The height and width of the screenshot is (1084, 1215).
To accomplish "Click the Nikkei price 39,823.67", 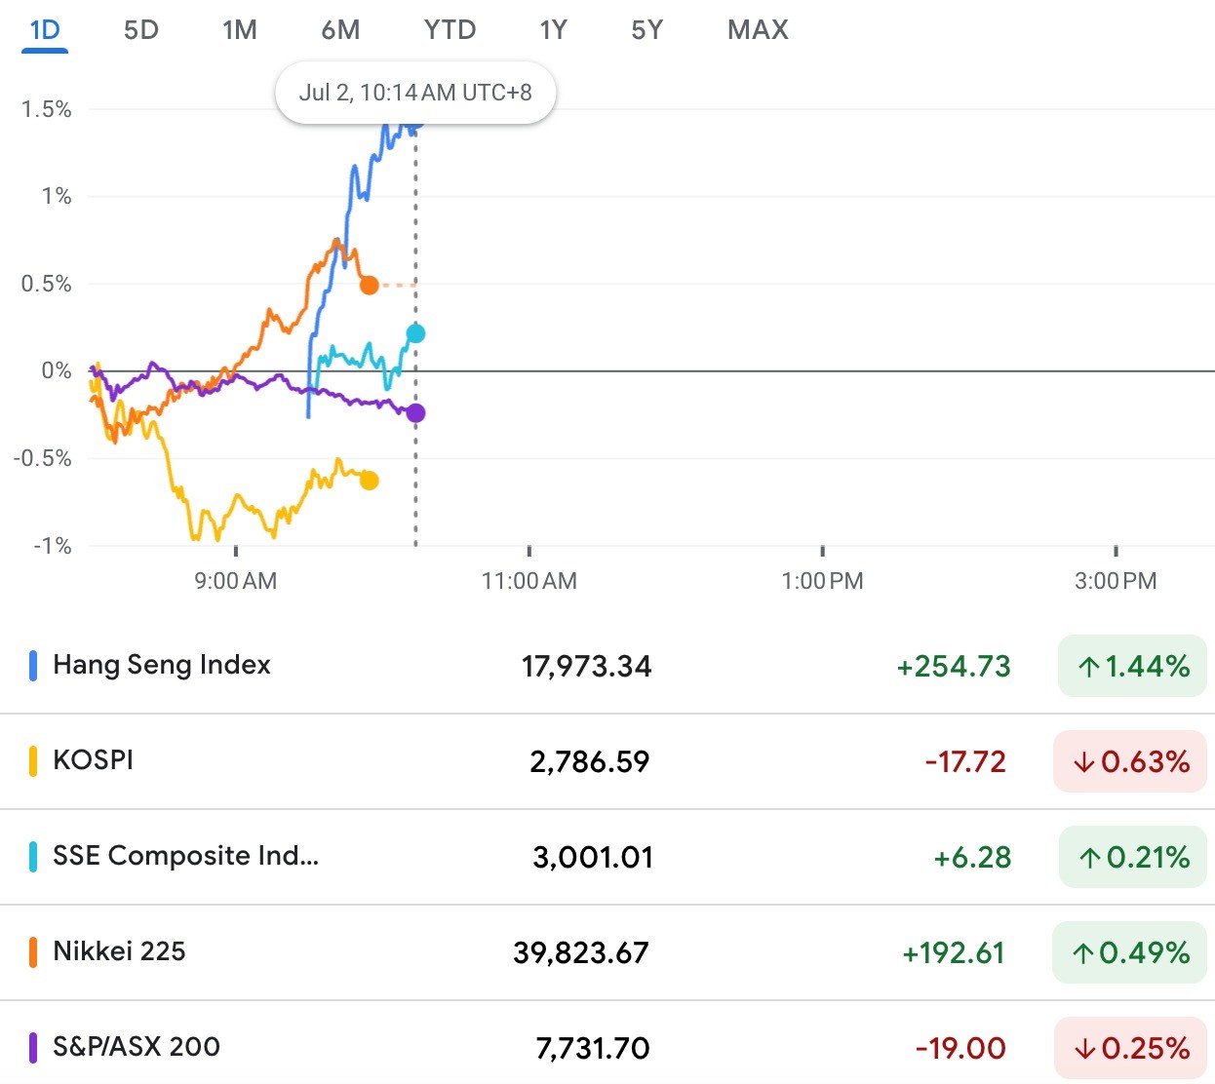I will (581, 952).
